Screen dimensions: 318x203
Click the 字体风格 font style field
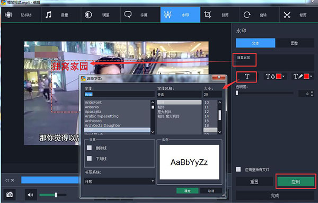179,94
